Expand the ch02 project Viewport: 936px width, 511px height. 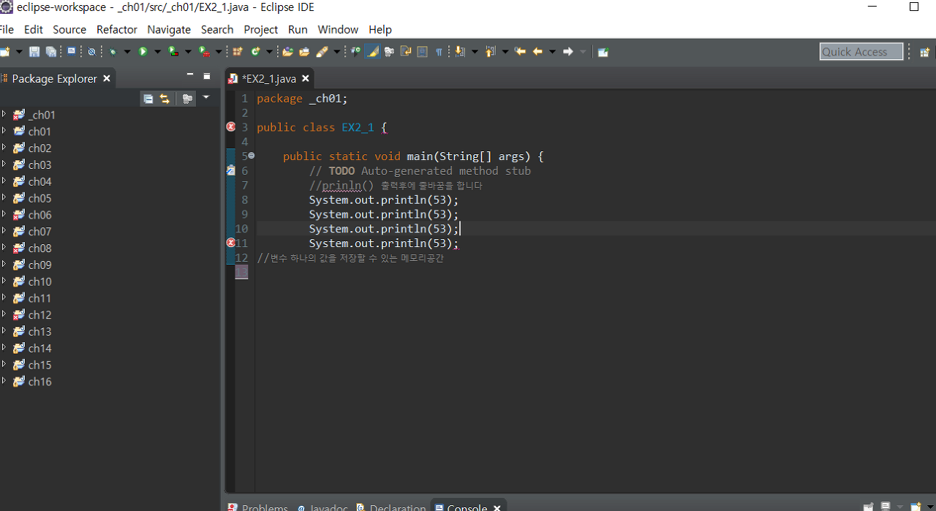[4, 148]
